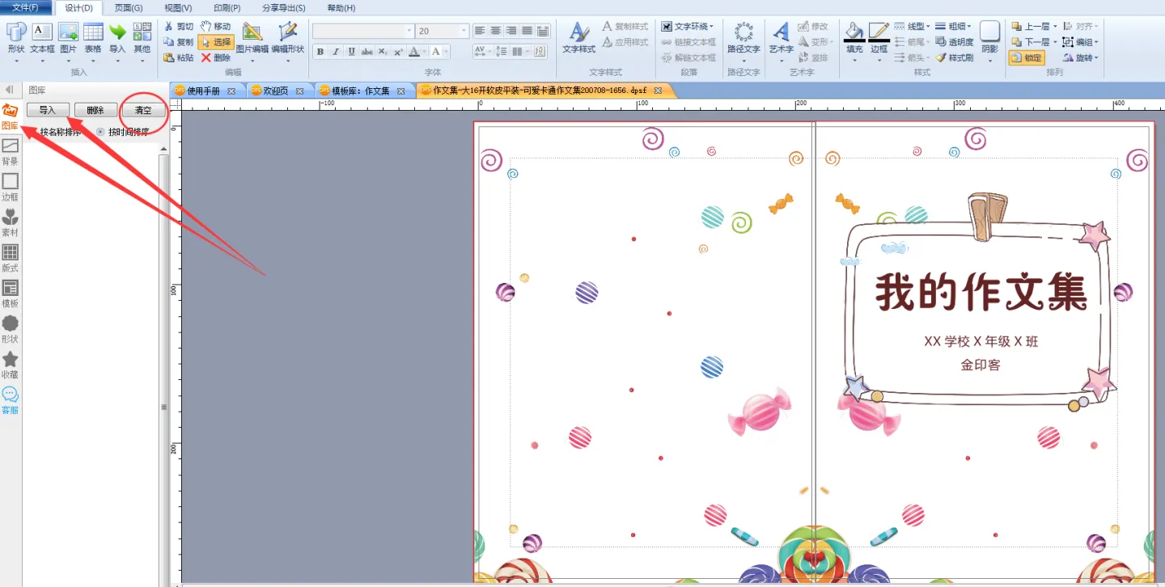Open the 收藏 (favorites) sidebar panel
The image size is (1165, 587).
click(x=10, y=365)
